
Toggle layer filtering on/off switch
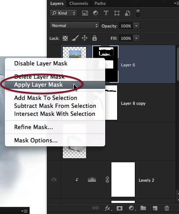(x=138, y=13)
